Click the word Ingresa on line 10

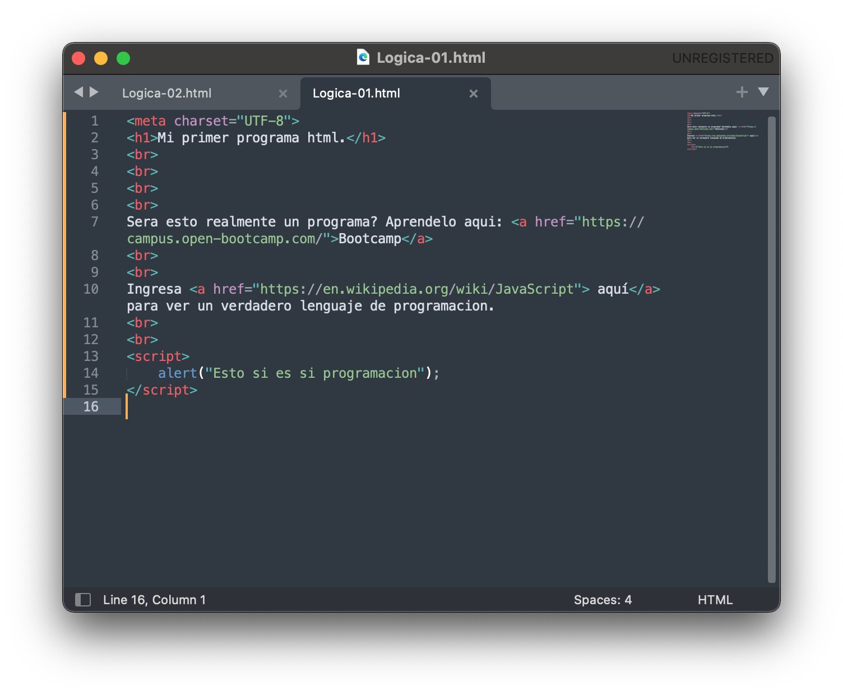(x=154, y=289)
